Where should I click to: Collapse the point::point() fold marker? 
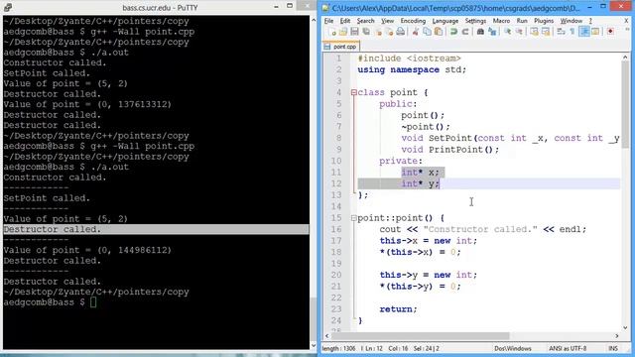(x=354, y=218)
